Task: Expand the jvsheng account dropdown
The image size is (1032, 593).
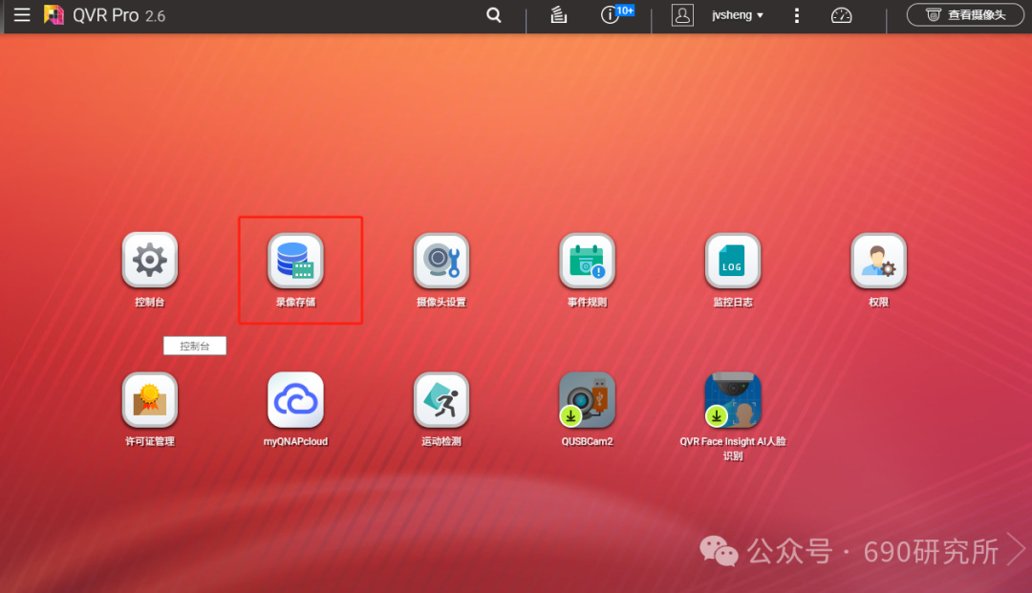Action: (737, 14)
